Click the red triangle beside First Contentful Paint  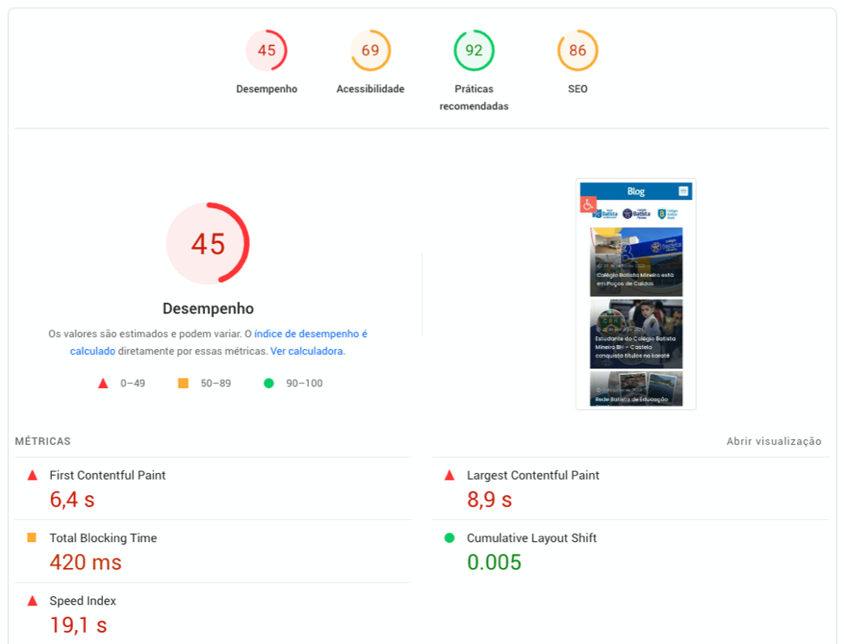32,475
